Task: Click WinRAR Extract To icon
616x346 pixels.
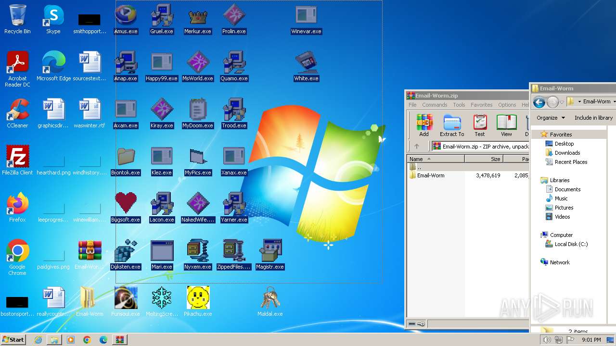Action: 452,125
